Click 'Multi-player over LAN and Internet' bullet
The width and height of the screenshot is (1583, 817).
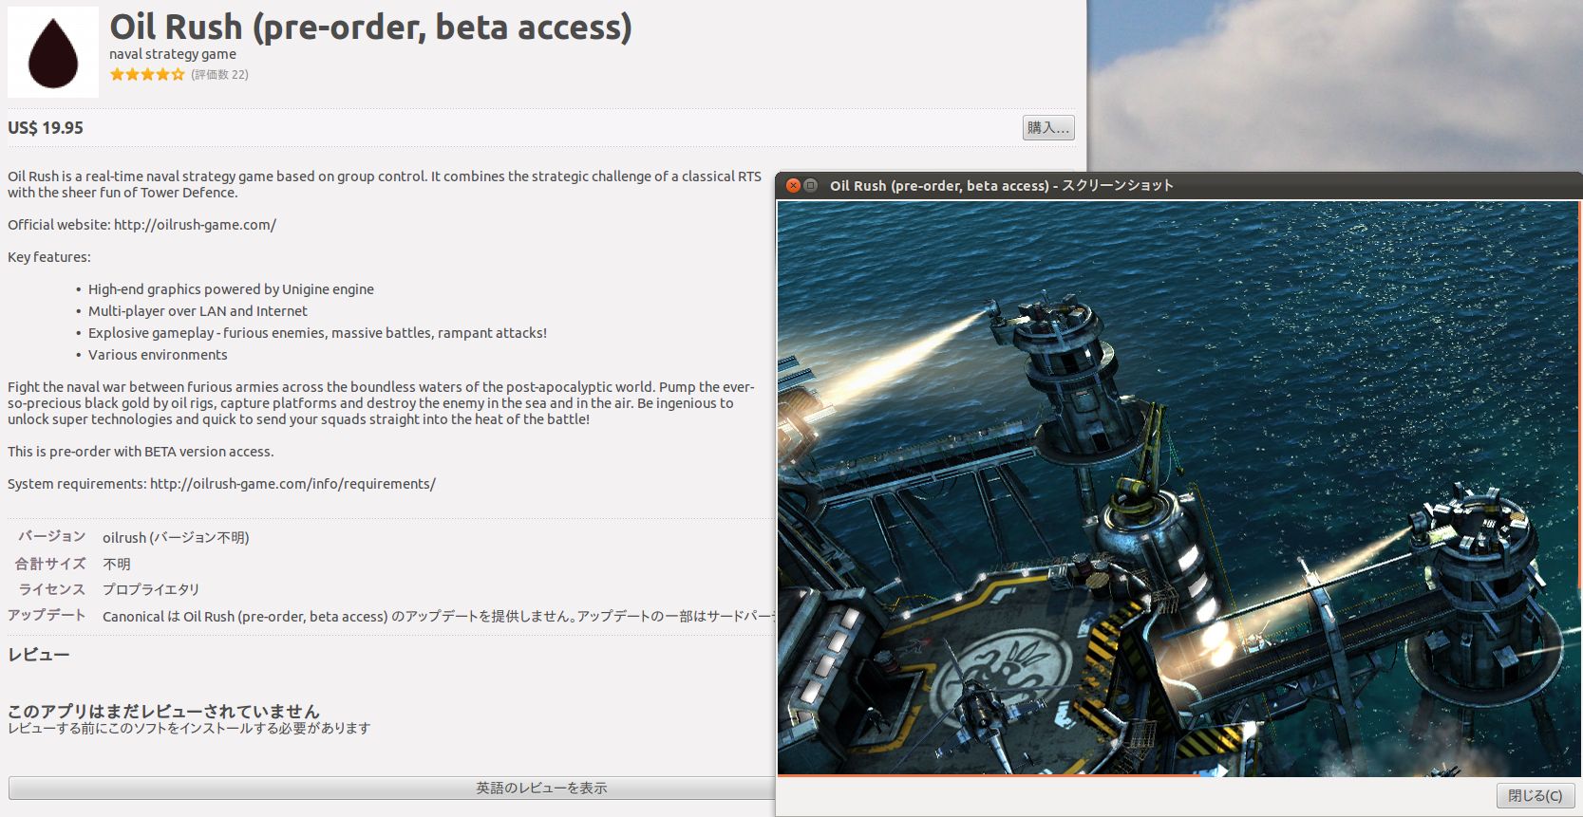pos(198,311)
